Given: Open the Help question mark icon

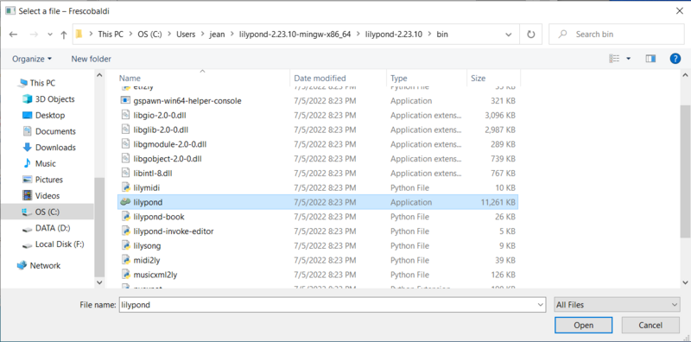Looking at the screenshot, I should click(675, 59).
